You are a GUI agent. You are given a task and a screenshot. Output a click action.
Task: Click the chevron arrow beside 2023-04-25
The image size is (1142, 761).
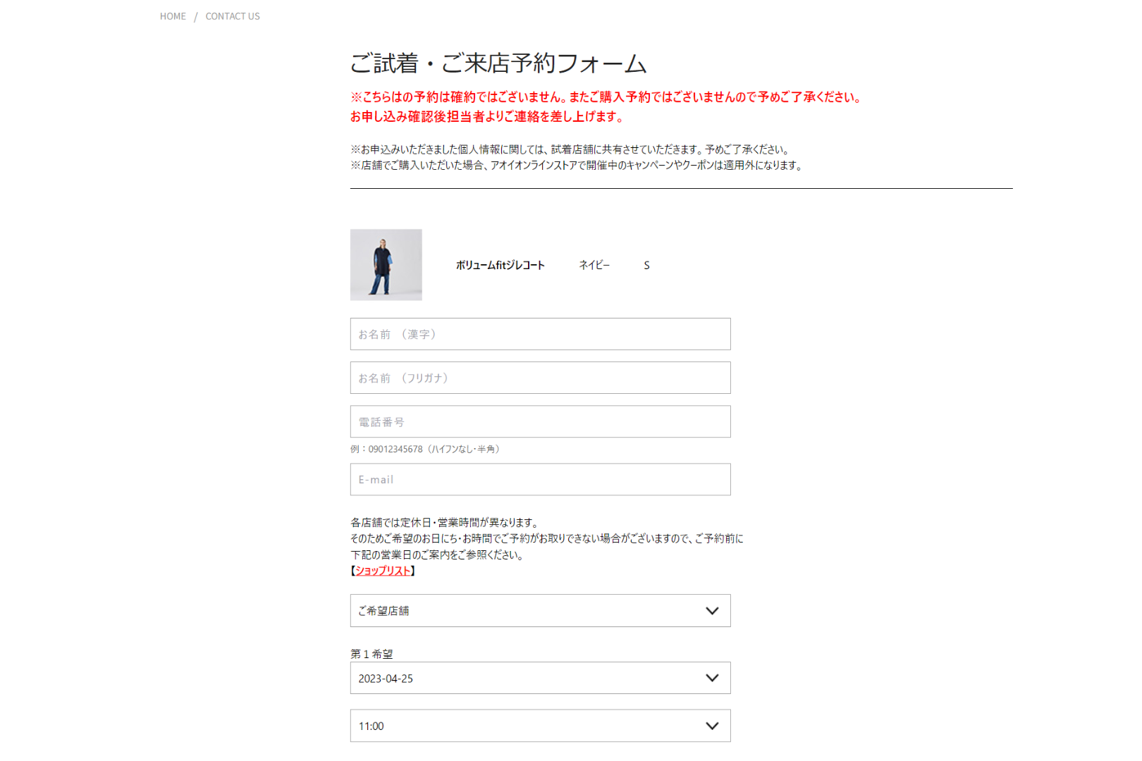[712, 678]
